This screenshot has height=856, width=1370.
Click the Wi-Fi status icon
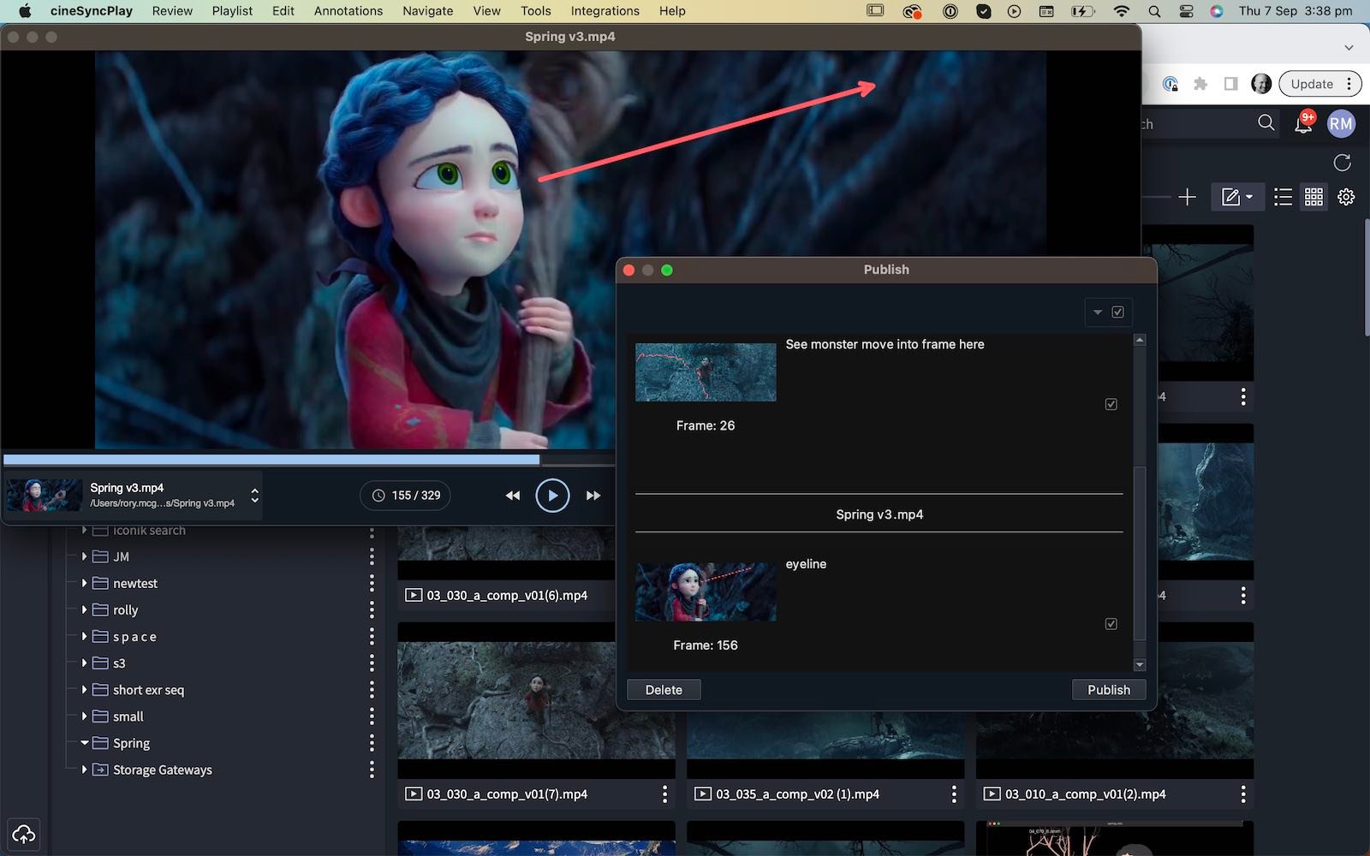pyautogui.click(x=1122, y=11)
